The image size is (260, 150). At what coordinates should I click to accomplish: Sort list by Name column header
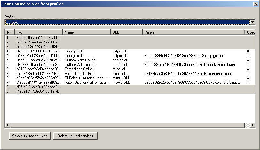86,32
